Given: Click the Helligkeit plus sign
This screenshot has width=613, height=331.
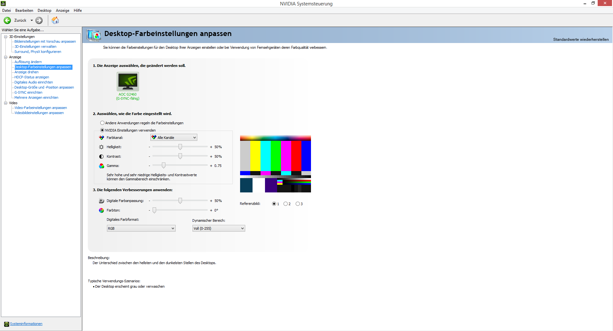Looking at the screenshot, I should [211, 147].
